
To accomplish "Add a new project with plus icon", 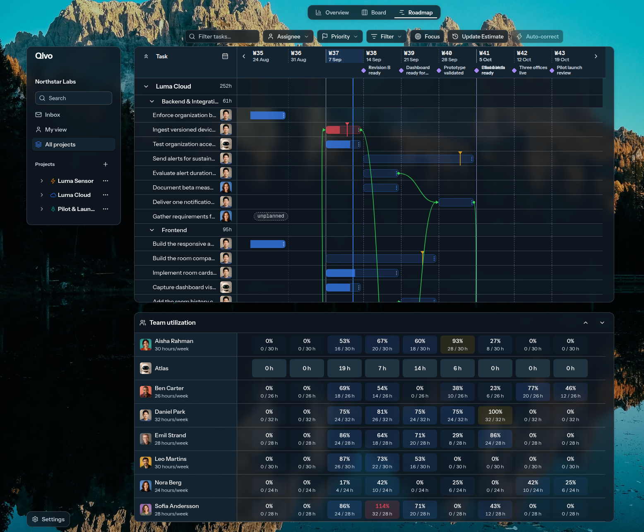I will coord(106,164).
